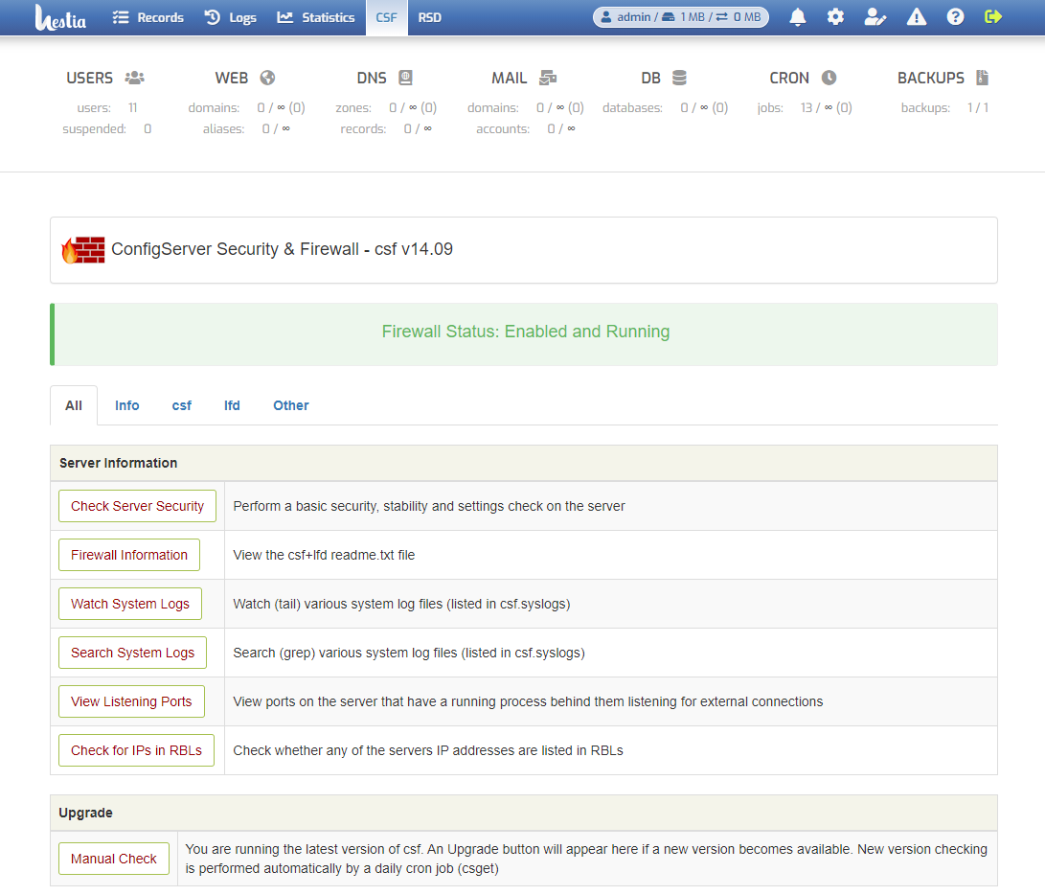1045x895 pixels.
Task: Open the help question mark icon
Action: (954, 17)
